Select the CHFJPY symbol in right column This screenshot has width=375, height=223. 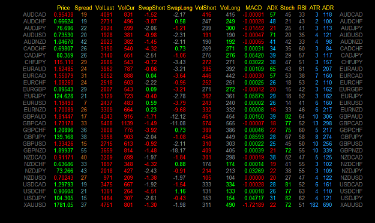click(352, 62)
